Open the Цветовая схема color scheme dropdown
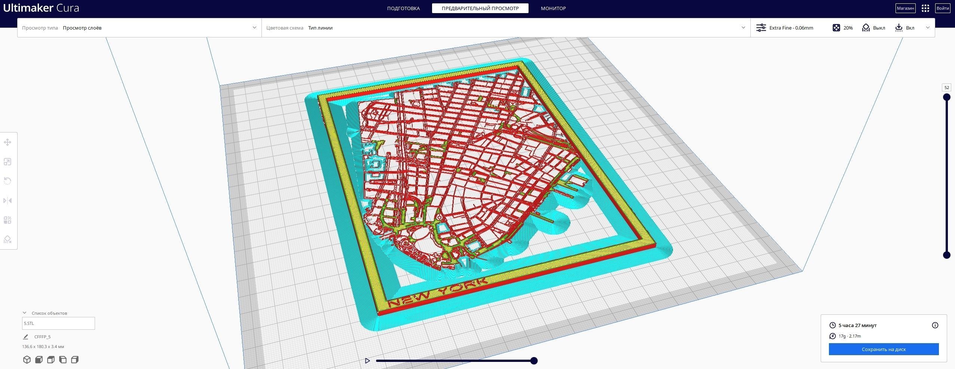955x369 pixels. pos(506,28)
